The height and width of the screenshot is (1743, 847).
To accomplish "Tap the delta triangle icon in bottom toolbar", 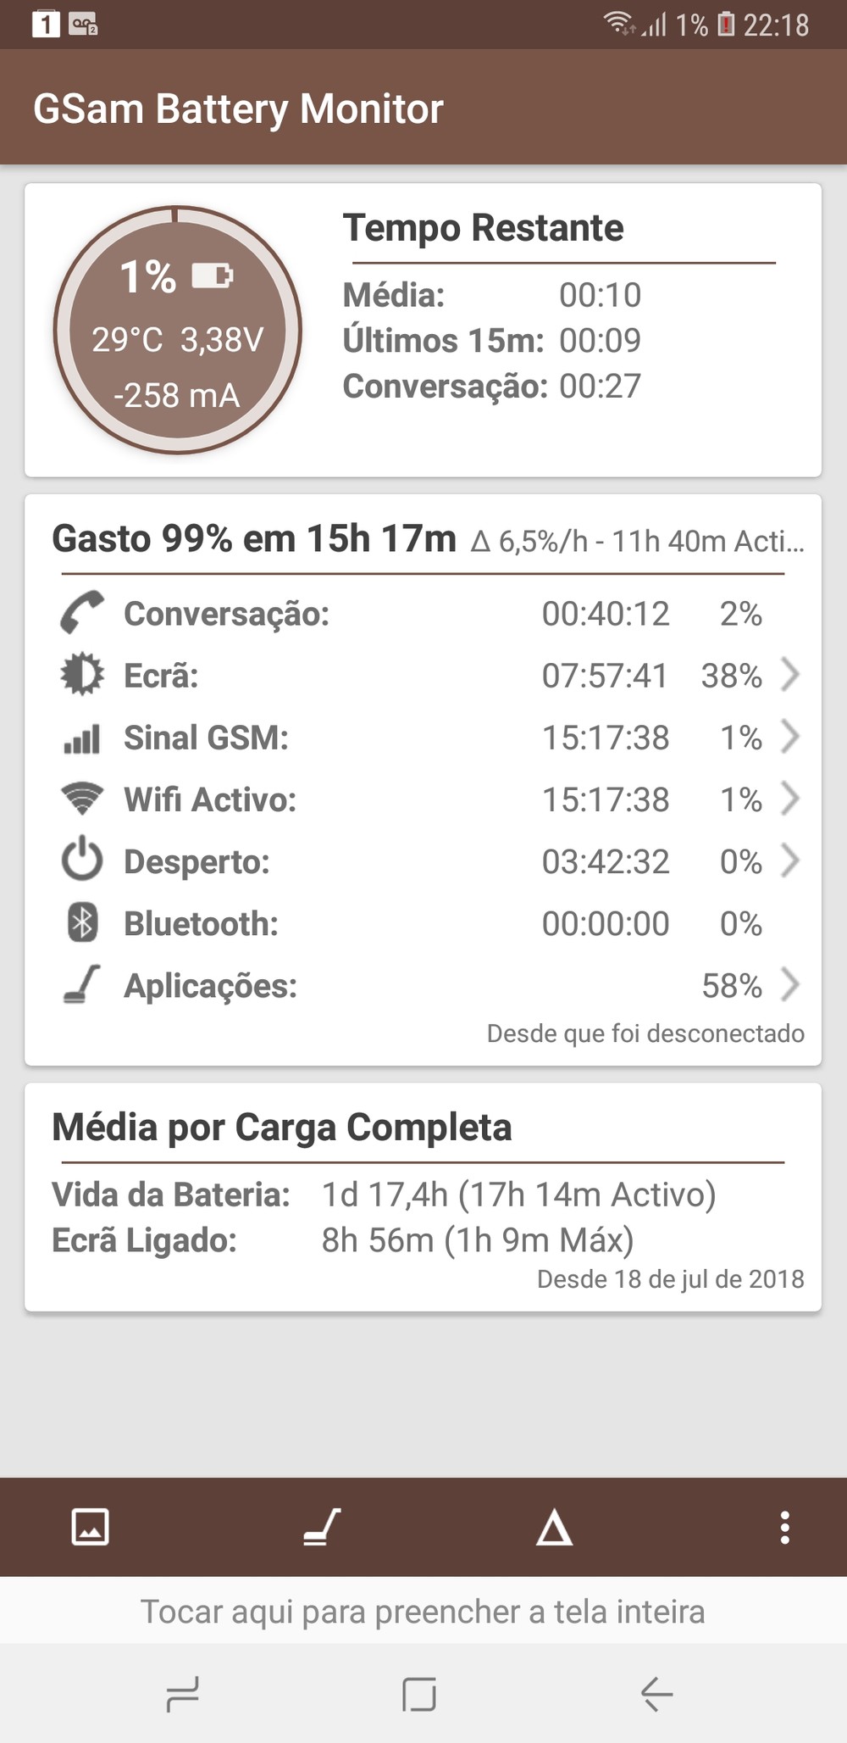I will (x=554, y=1528).
